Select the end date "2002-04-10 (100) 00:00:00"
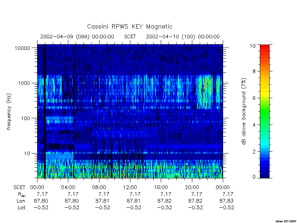 pos(183,36)
